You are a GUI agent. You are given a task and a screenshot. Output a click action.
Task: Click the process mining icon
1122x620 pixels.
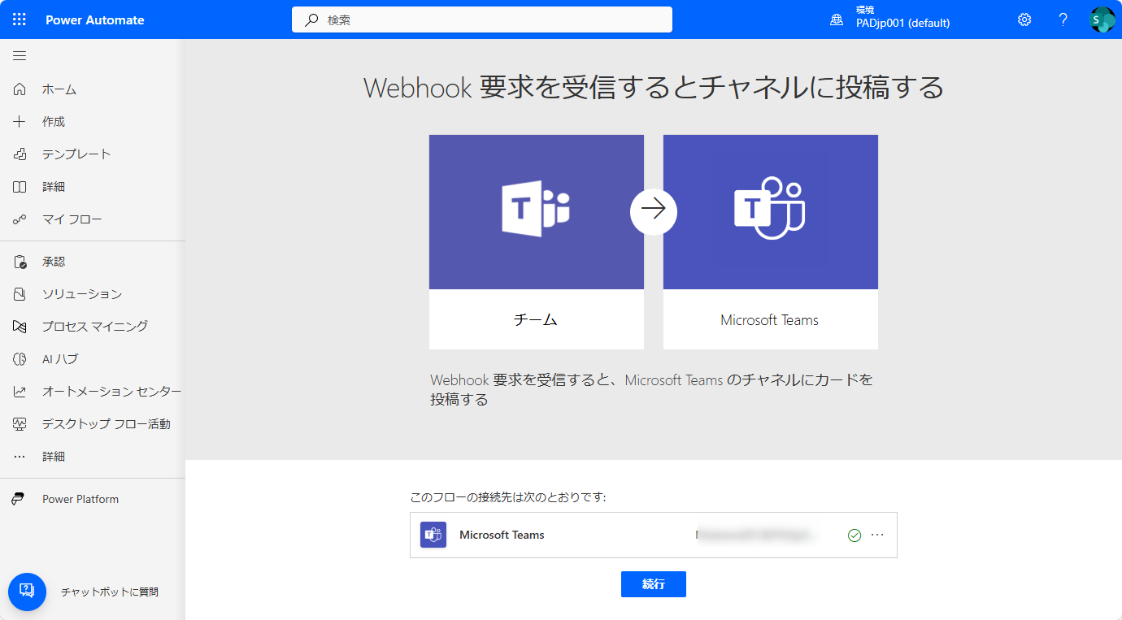click(20, 327)
